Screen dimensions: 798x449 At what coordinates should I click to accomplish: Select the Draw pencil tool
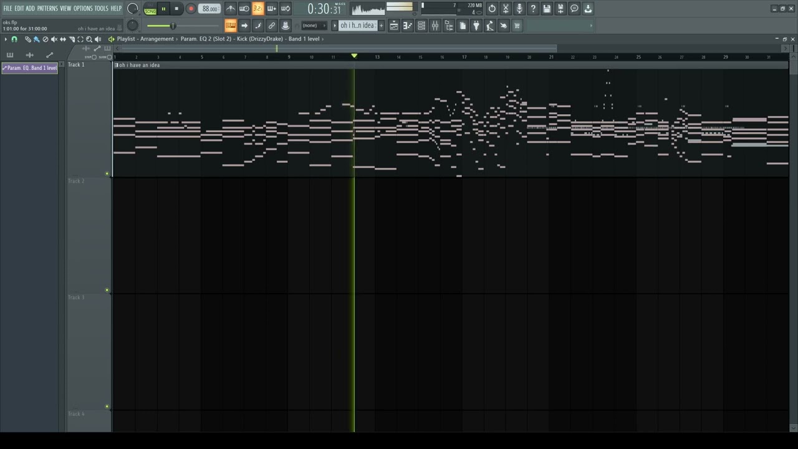(27, 39)
